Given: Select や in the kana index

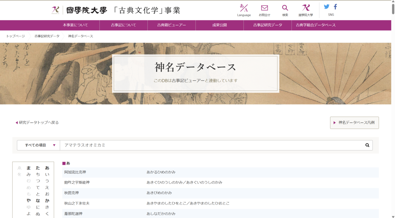Looking at the screenshot, I should pos(29,201).
